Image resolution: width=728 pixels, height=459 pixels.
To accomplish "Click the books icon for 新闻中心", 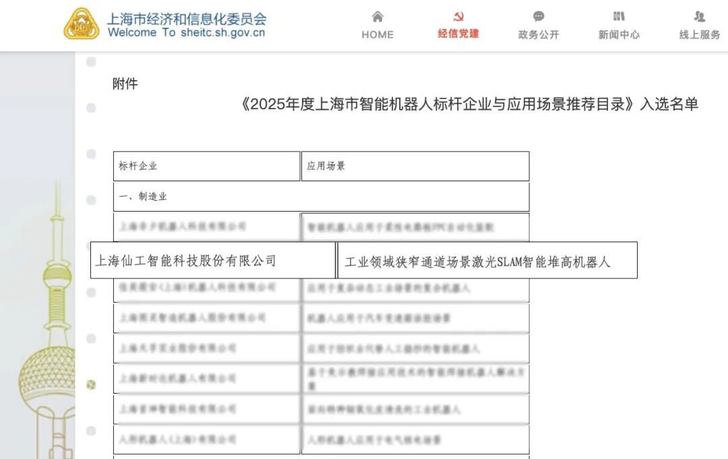I will click(x=619, y=17).
